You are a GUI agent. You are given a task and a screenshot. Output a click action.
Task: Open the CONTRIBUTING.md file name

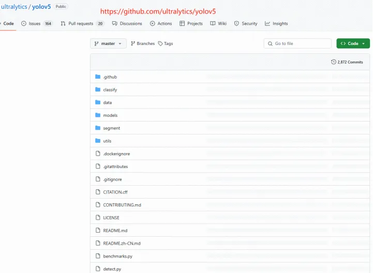pos(122,205)
